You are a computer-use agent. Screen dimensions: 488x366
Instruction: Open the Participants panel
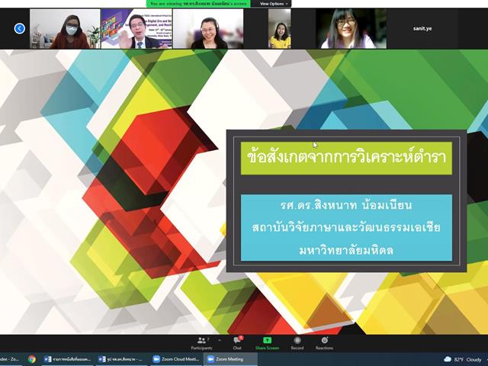[x=201, y=343]
